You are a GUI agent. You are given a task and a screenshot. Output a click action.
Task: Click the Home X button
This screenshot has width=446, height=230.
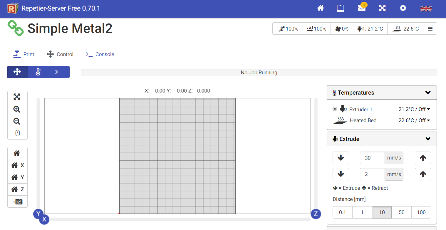click(x=17, y=165)
